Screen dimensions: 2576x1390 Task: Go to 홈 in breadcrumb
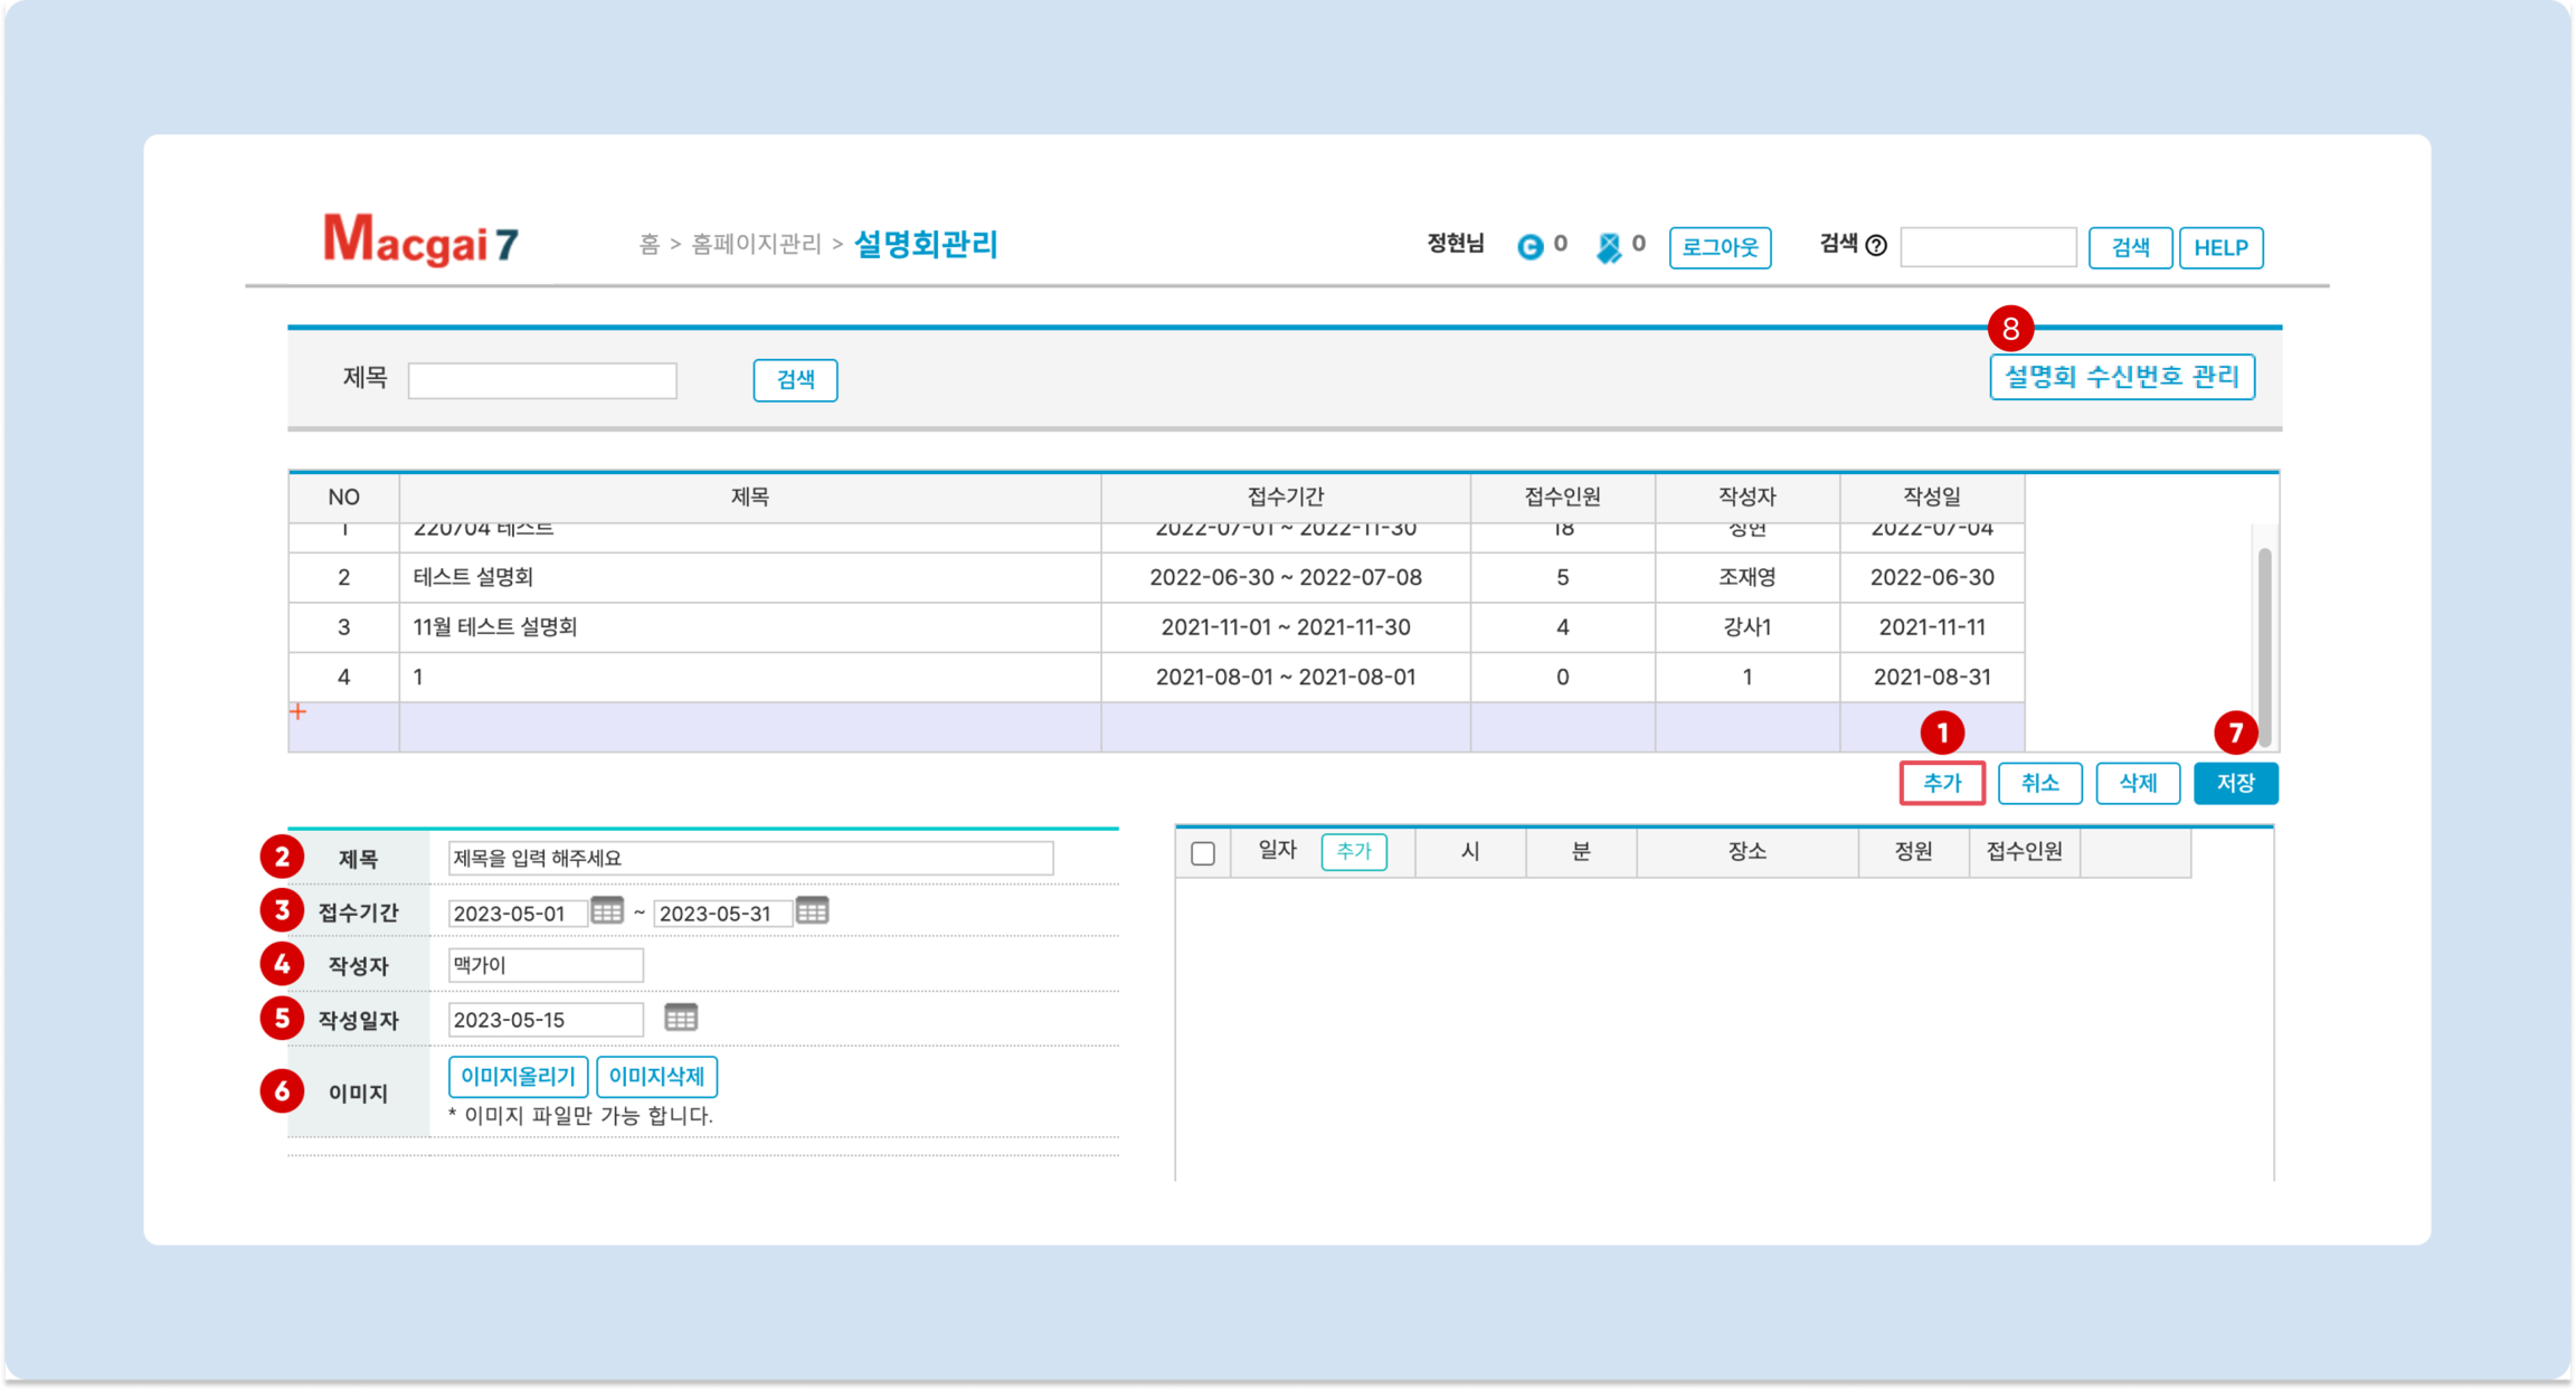point(649,244)
